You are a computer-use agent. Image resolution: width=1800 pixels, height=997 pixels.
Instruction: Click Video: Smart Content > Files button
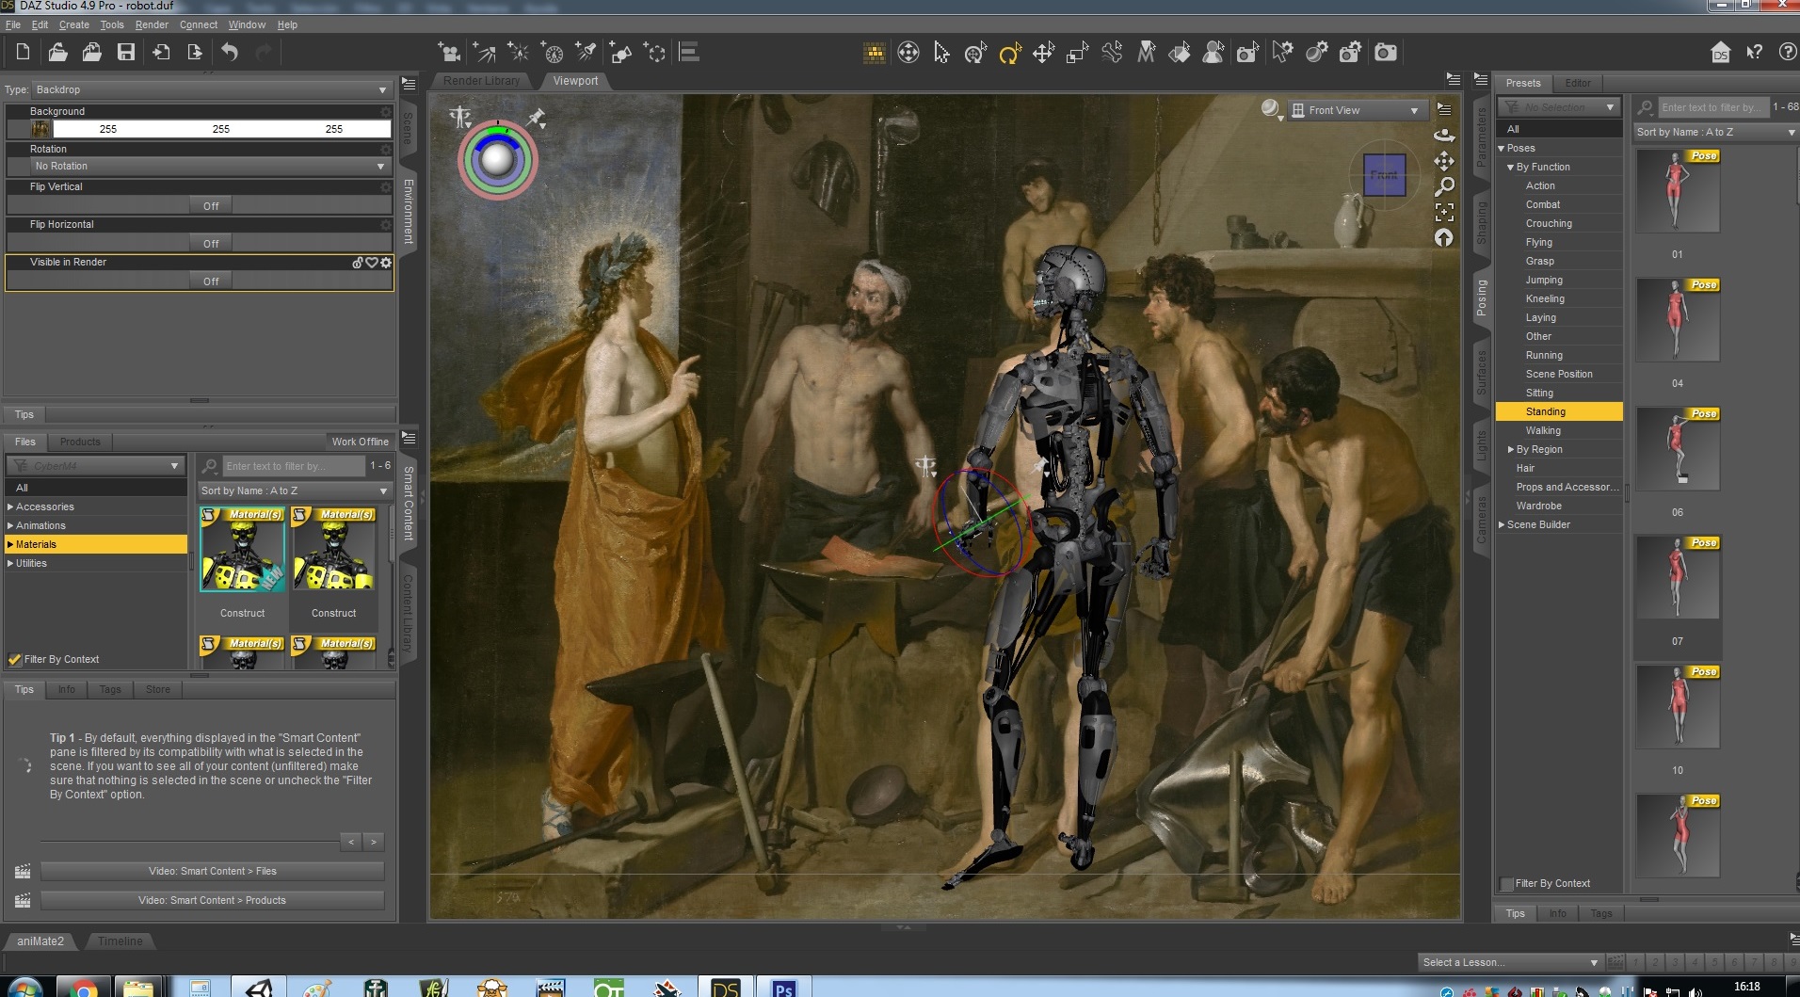pos(212,871)
